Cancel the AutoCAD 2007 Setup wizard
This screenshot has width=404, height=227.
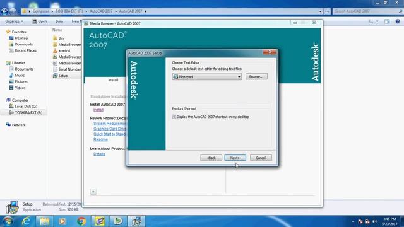pos(261,158)
